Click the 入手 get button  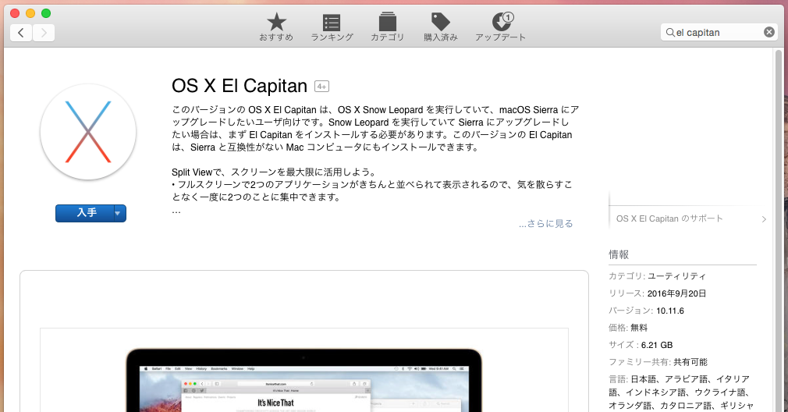tap(85, 213)
